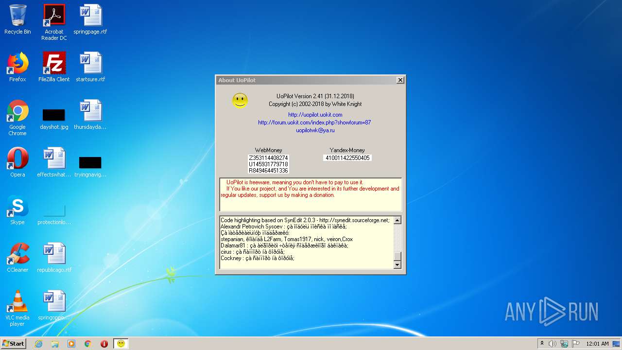
Task: Open the Windows Start menu
Action: click(x=14, y=343)
